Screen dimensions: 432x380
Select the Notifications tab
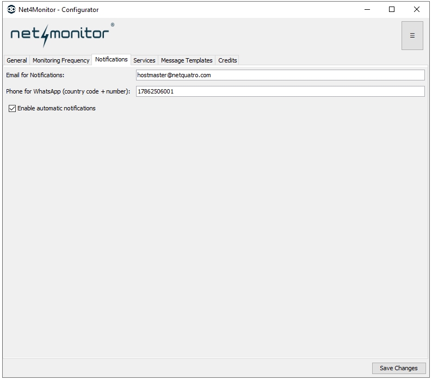[112, 59]
